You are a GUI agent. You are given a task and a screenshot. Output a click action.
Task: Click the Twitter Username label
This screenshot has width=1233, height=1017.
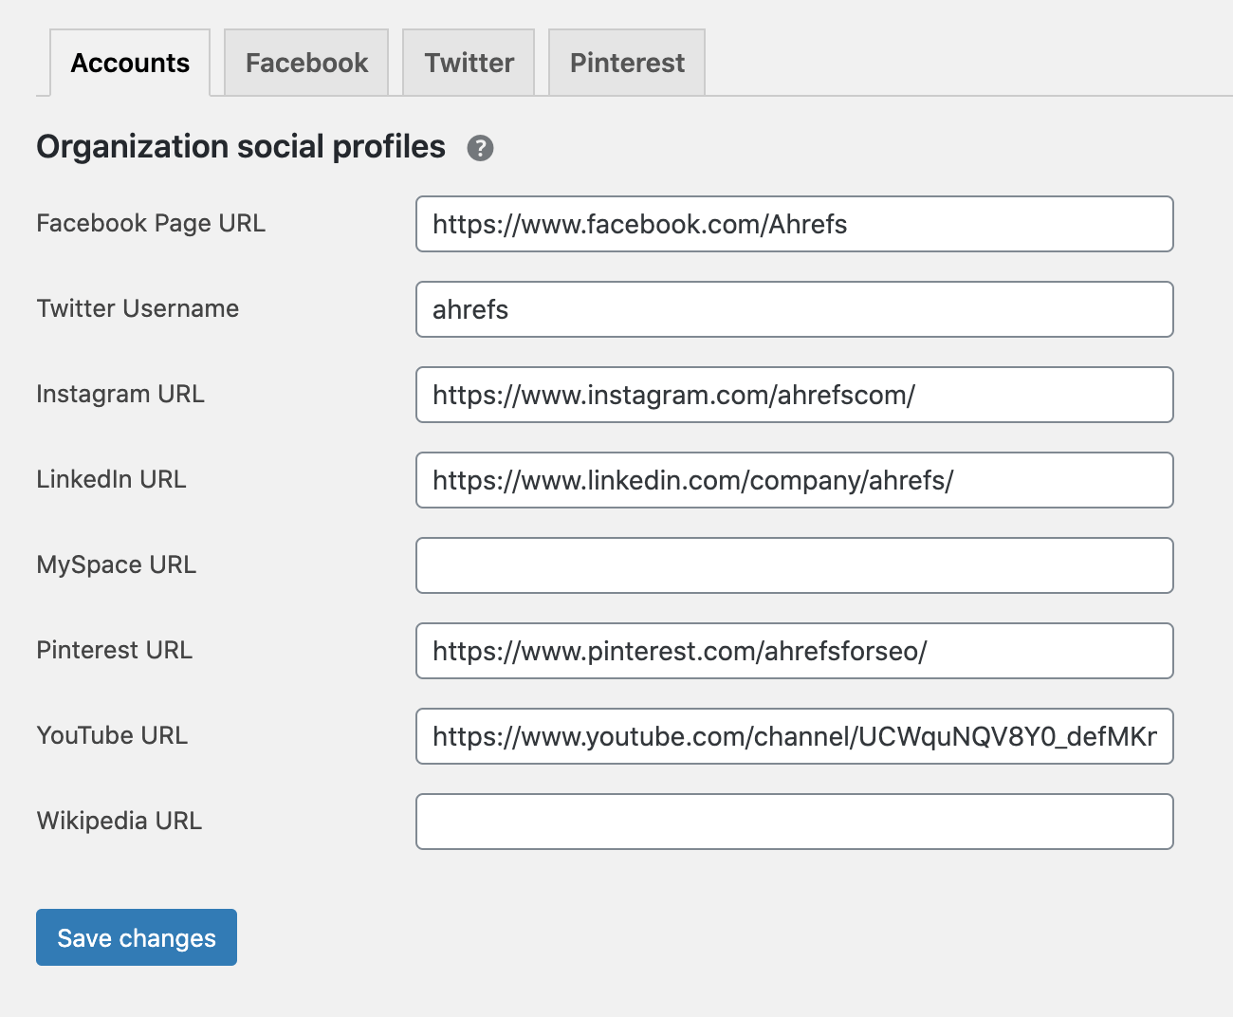click(x=138, y=309)
